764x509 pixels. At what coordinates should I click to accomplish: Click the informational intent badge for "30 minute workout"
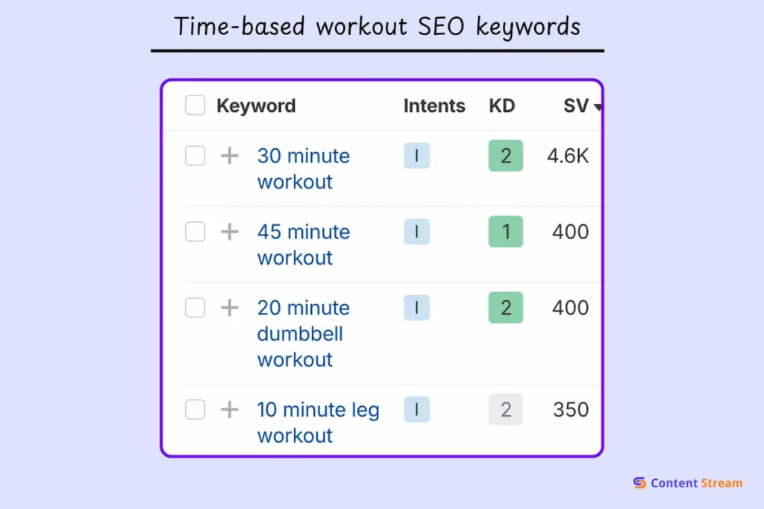(x=416, y=156)
